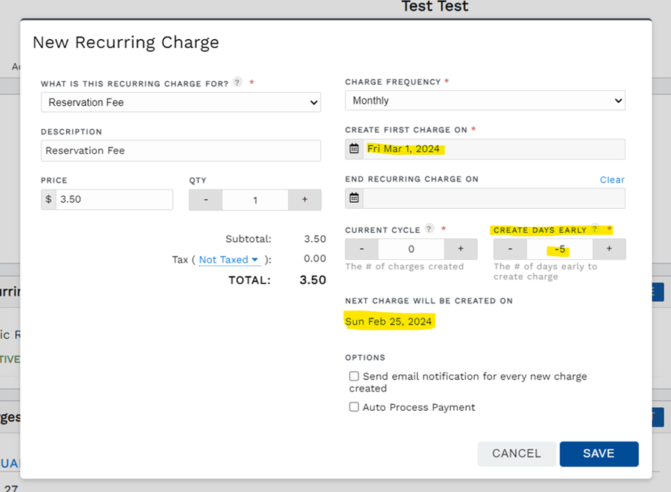Click the SAVE button
This screenshot has height=492, width=671.
pyautogui.click(x=599, y=454)
